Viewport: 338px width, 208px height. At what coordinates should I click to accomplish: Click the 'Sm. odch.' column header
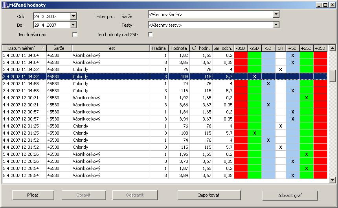tap(223, 48)
